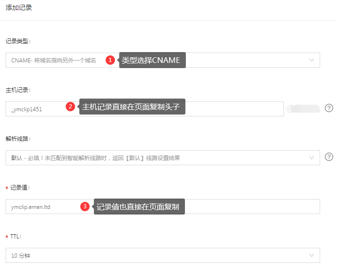Image resolution: width=337 pixels, height=276 pixels.
Task: Click the 记录类型 field label
Action: (x=18, y=41)
